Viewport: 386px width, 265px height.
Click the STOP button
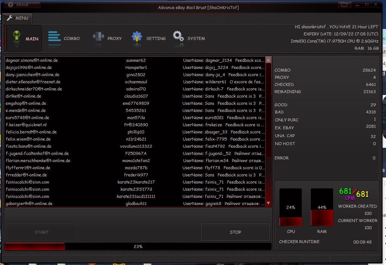[x=235, y=232]
